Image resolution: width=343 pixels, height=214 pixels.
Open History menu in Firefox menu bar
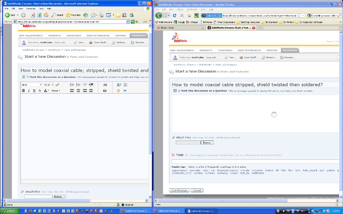click(180, 9)
